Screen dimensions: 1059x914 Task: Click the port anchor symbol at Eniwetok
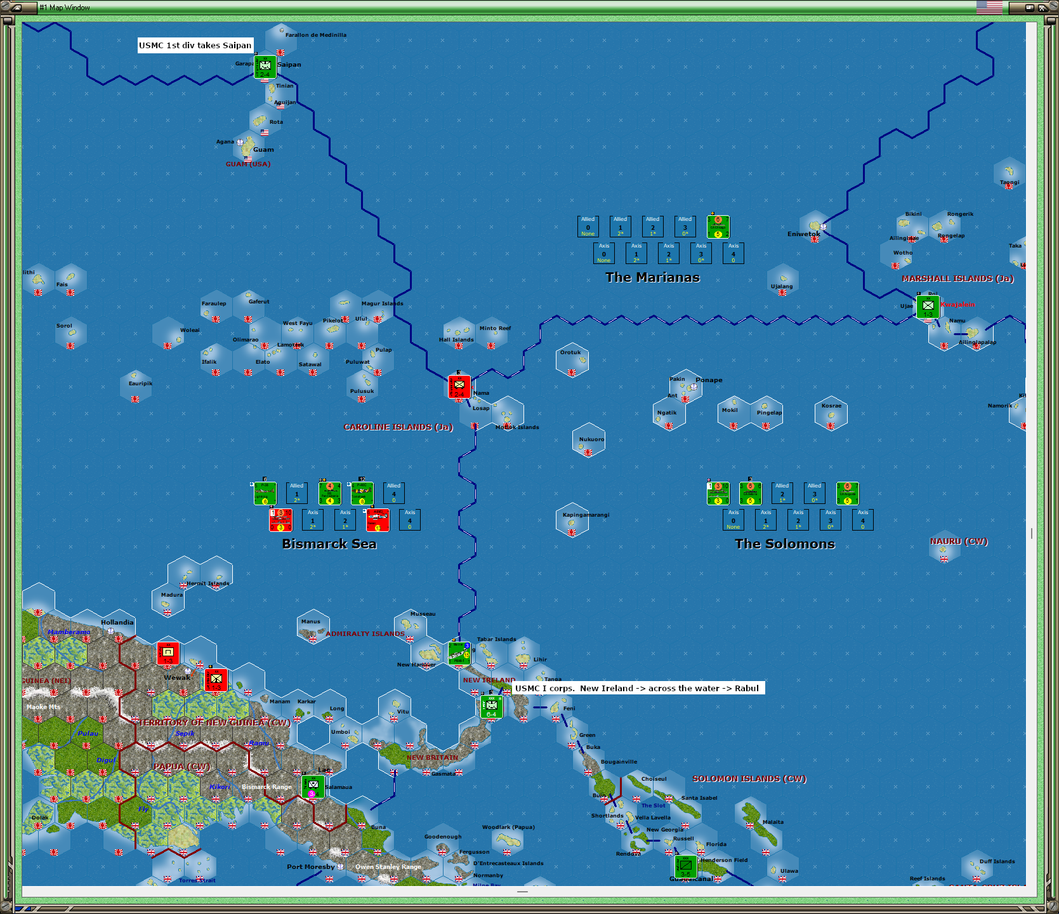pyautogui.click(x=823, y=227)
